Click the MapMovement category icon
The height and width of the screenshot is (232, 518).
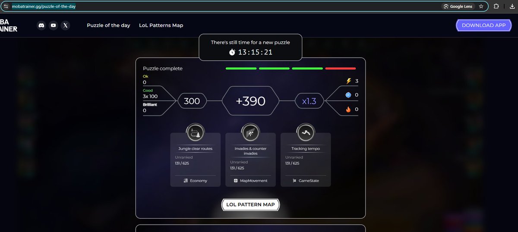[236, 181]
